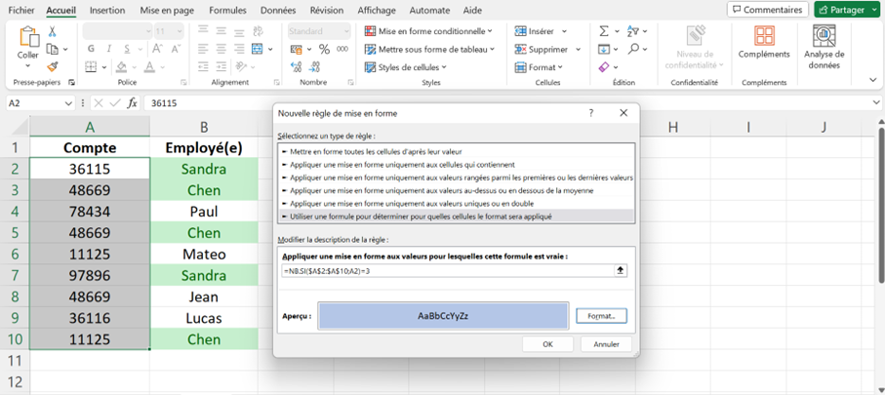The height and width of the screenshot is (395, 885).
Task: Open the Insérer cells dropdown arrow
Action: coord(564,31)
